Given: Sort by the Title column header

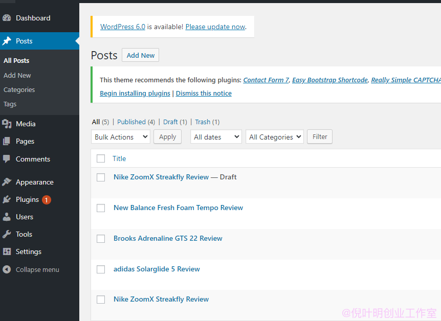Looking at the screenshot, I should pyautogui.click(x=119, y=158).
